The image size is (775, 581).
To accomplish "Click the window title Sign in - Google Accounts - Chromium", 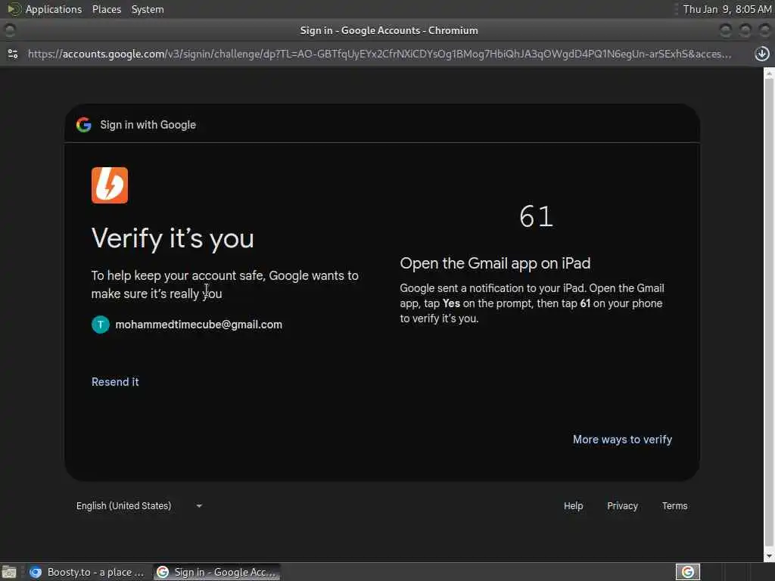I will pyautogui.click(x=389, y=30).
